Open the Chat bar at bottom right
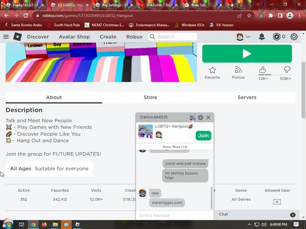Image resolution: width=306 pixels, height=229 pixels. 257,214
